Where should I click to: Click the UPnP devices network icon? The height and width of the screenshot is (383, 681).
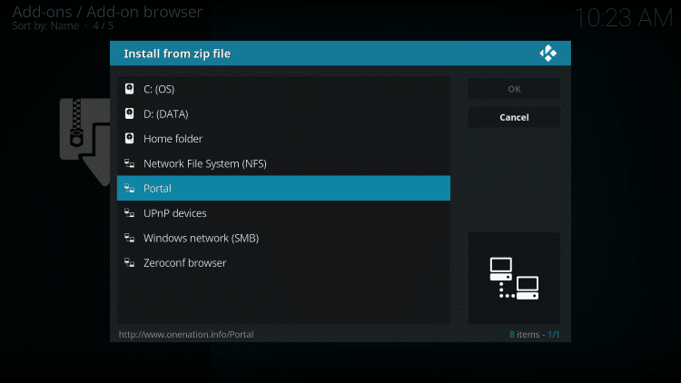tap(130, 212)
